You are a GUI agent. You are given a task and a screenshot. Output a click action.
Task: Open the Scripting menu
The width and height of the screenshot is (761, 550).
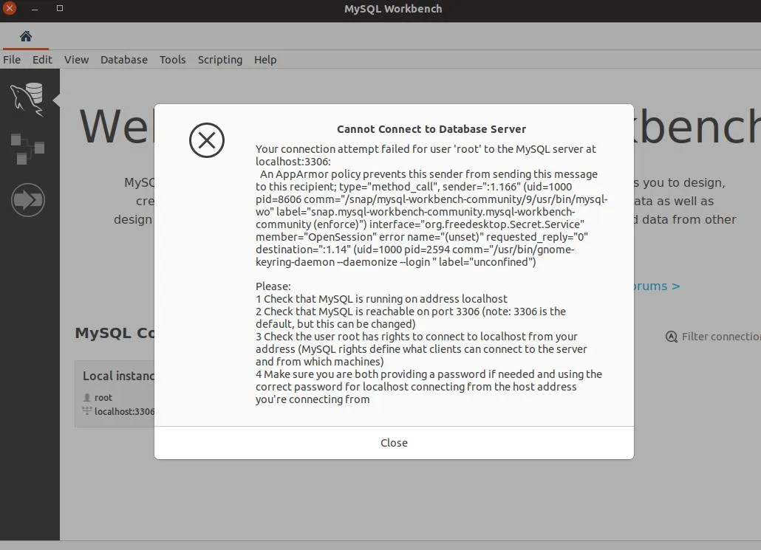[220, 60]
